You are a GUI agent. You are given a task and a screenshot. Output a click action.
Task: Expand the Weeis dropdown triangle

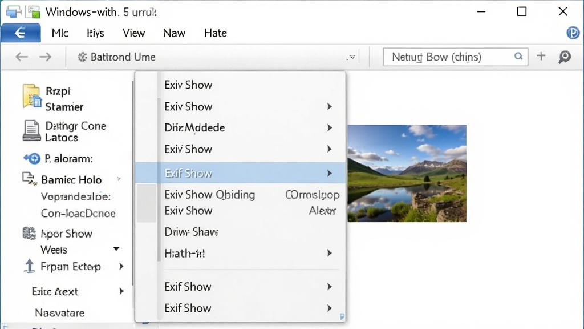click(x=116, y=249)
